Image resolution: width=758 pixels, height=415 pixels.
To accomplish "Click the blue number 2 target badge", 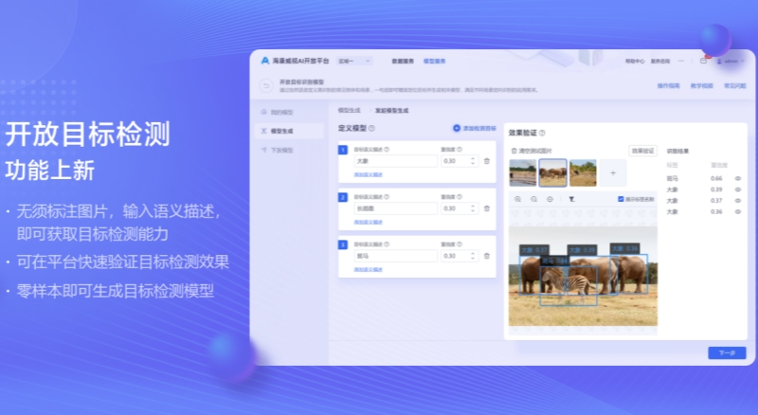I will 343,197.
